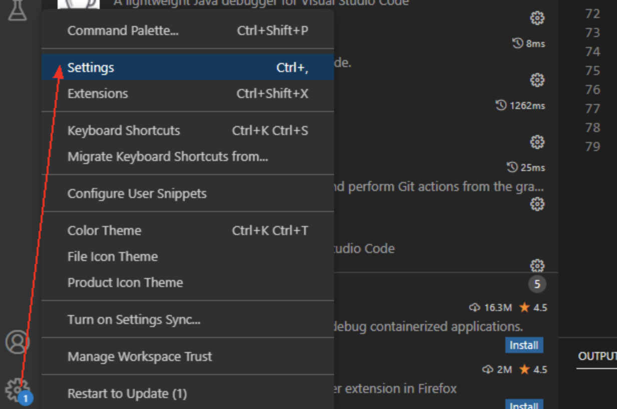This screenshot has height=409, width=617.
Task: Select the Extensions menu entry
Action: pos(188,93)
